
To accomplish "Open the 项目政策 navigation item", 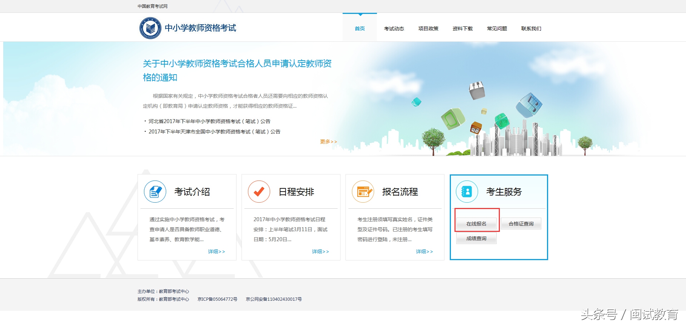I will (428, 29).
